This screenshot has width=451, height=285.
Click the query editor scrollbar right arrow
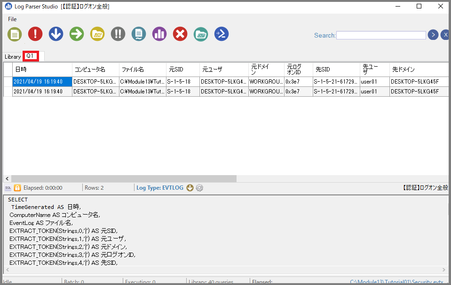pyautogui.click(x=444, y=270)
